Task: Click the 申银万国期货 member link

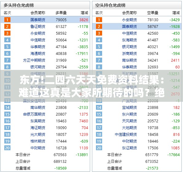Action: coord(34,114)
